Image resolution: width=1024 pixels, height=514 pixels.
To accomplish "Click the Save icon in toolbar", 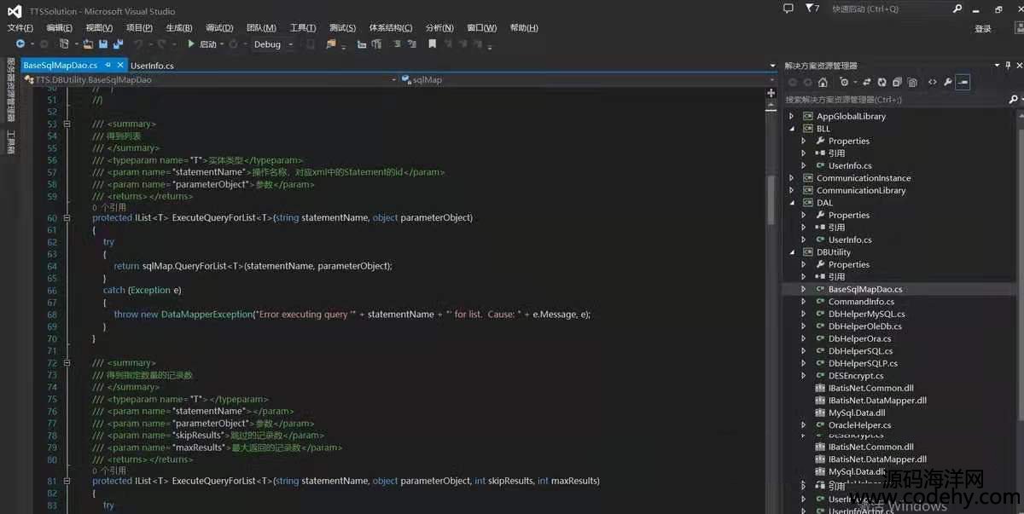I will click(103, 44).
